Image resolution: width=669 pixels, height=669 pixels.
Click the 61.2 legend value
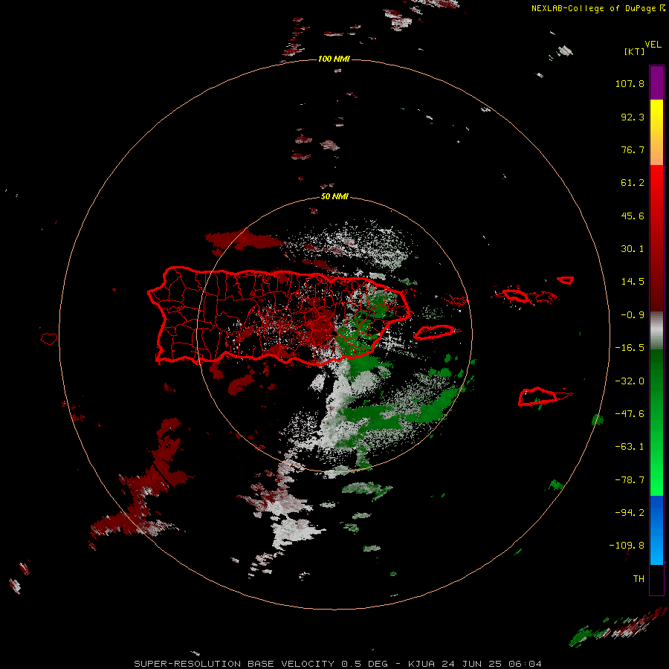coord(633,183)
